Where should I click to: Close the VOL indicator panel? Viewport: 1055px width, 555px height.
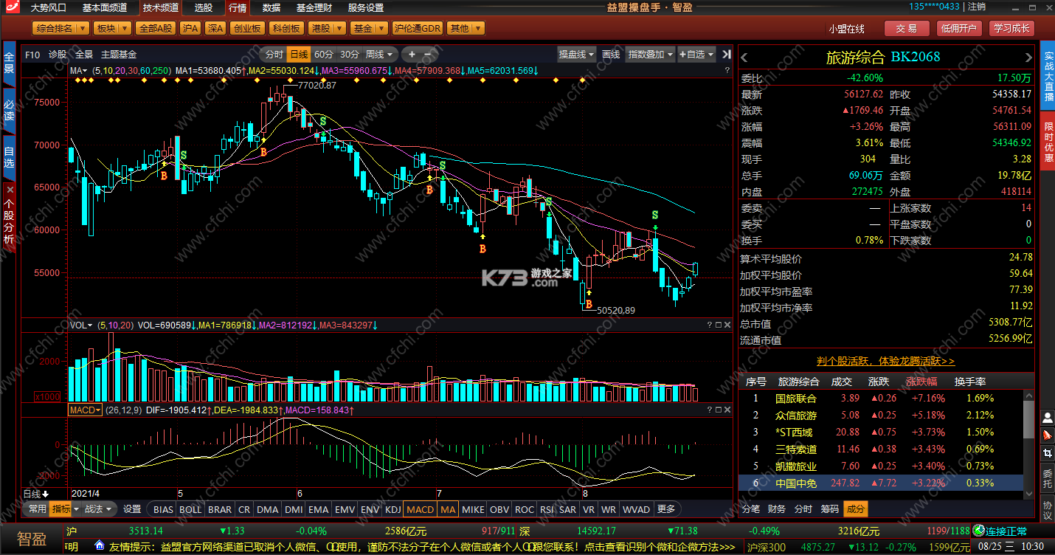728,325
